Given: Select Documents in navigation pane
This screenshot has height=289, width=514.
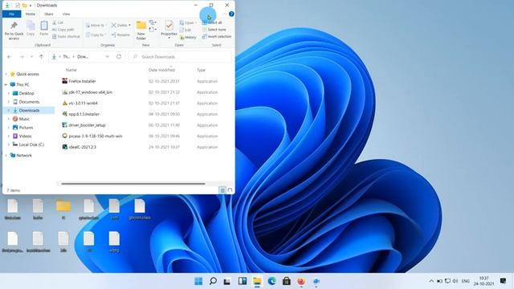Looking at the screenshot, I should (29, 102).
